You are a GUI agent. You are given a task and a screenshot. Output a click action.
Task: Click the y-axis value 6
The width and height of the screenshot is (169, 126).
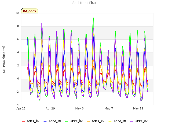pyautogui.click(x=18, y=39)
